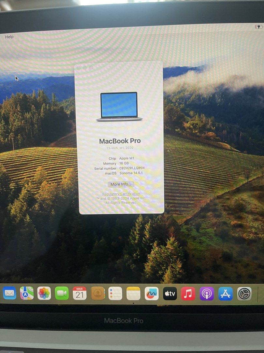Select the macOS version Sonoma 14.6.1

tap(131, 173)
